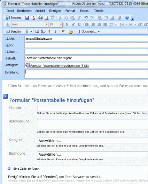This screenshot has height=184, width=148.
Task: Open Print Preview magnifier icon
Action: 47,18
